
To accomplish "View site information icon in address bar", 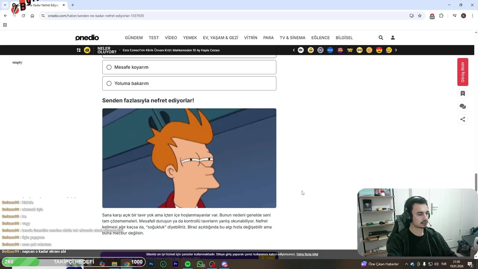I will pos(43,16).
